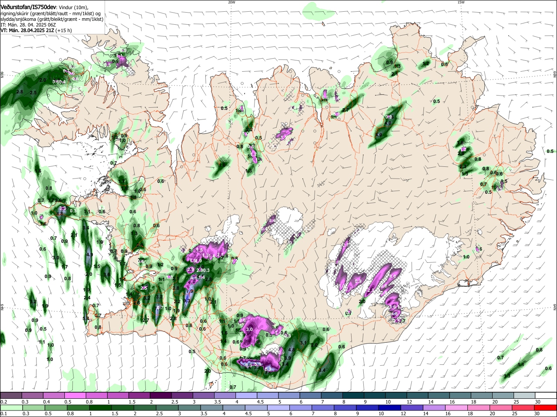
Task: Choose the 2.5–3 swatch in bottom legend row
Action: tap(168, 407)
